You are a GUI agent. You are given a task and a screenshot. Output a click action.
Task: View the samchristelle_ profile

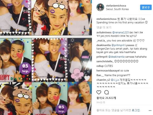[105, 61]
